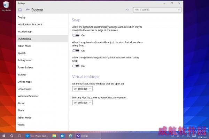Click the network icon in system tray
Screen dimensions: 209x139
tap(178, 136)
